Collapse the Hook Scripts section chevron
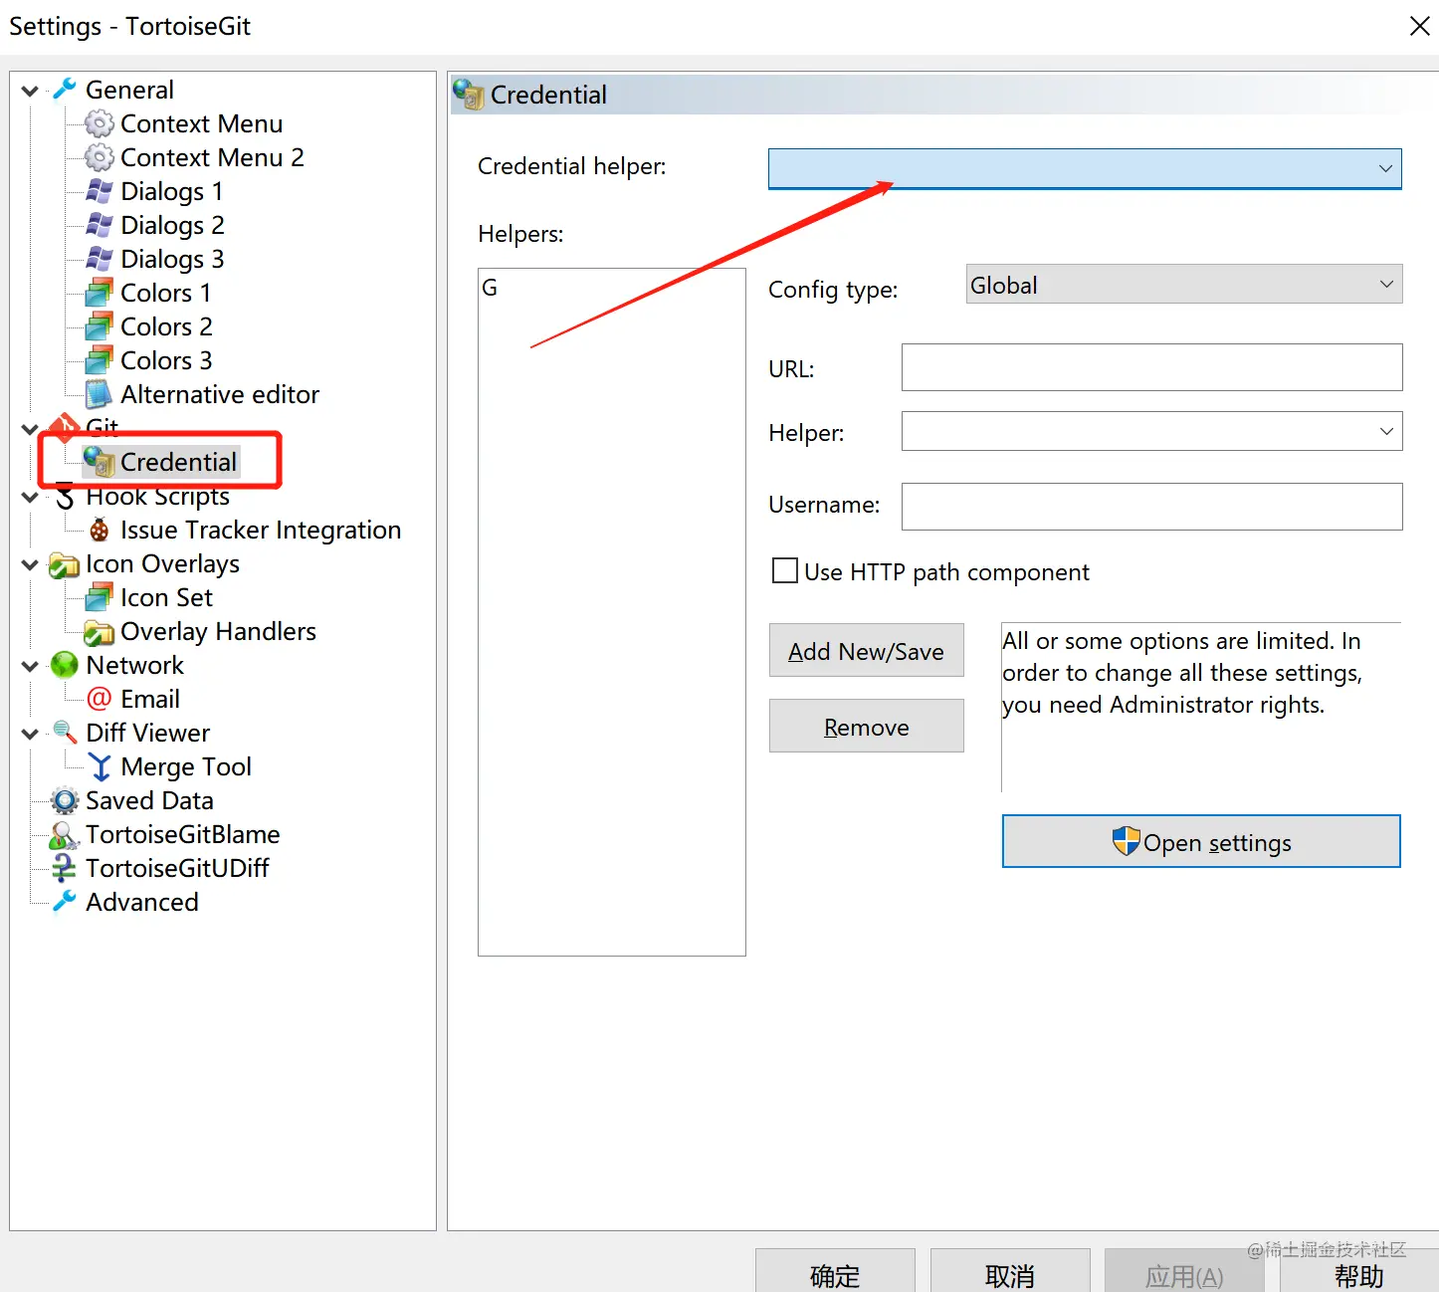Viewport: 1439px width, 1292px height. coord(30,497)
